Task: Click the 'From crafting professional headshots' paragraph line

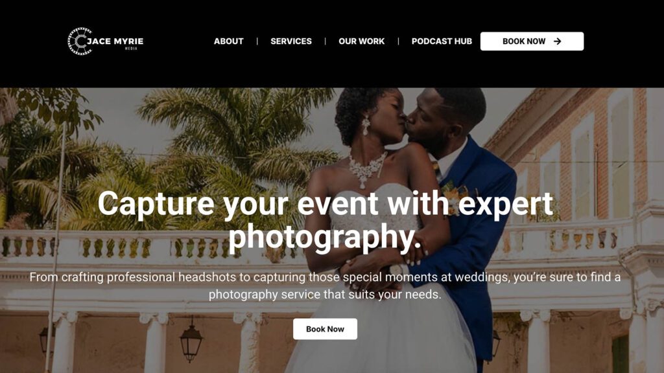Action: click(325, 277)
